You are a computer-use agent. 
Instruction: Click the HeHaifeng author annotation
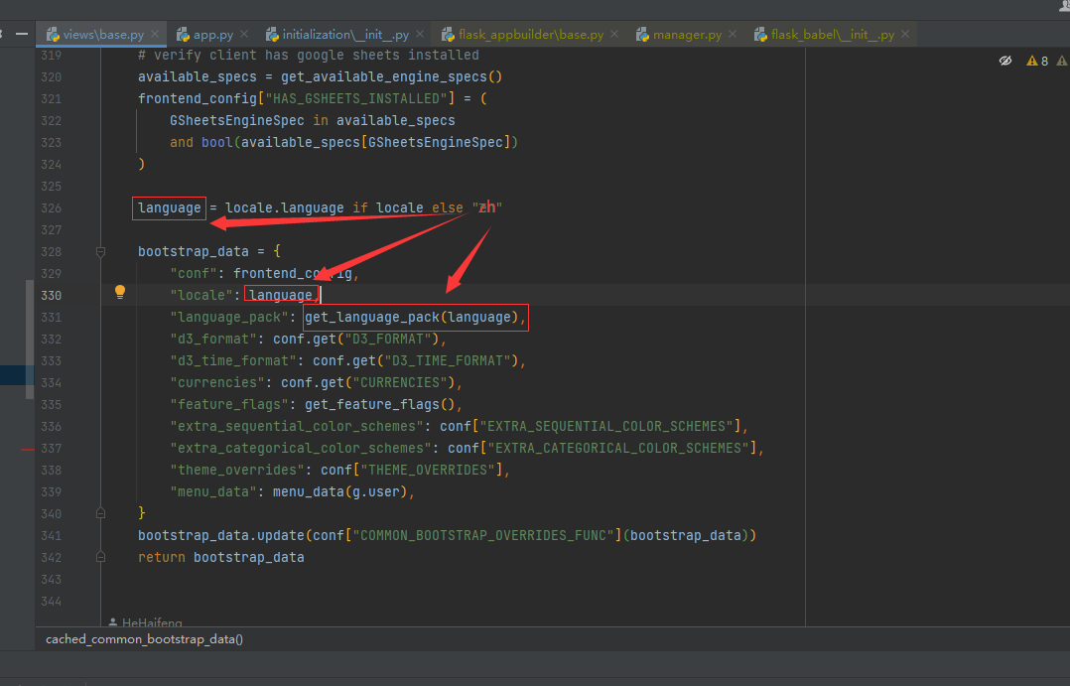[145, 621]
